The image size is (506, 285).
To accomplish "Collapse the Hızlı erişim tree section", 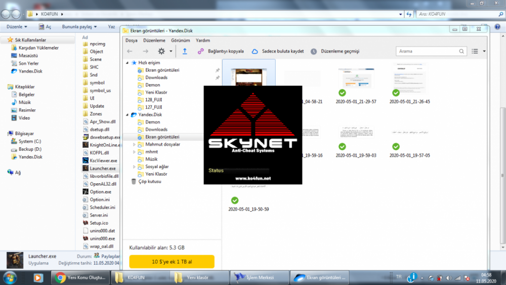I will pos(127,63).
